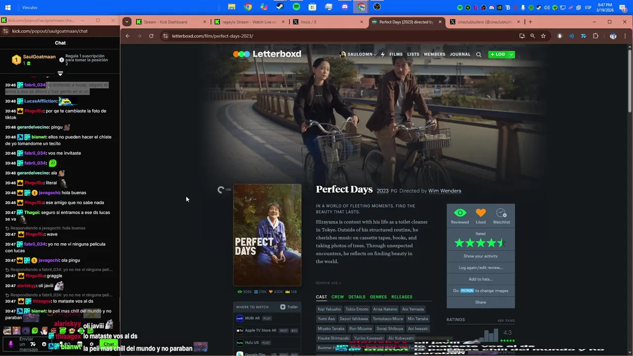This screenshot has width=633, height=356.
Task: Click cast member Koji Yakusho
Action: point(329,309)
